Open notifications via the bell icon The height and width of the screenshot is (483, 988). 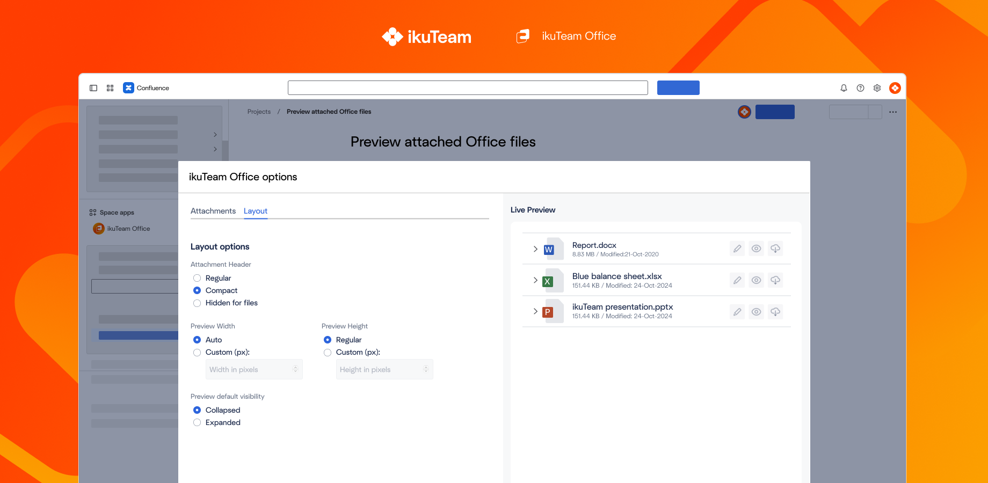coord(844,87)
